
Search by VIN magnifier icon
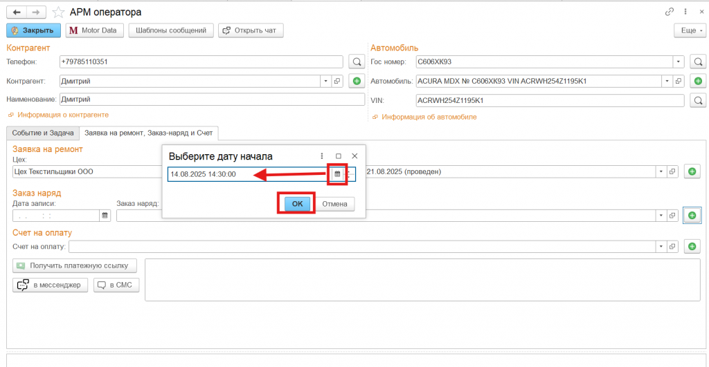pos(699,101)
